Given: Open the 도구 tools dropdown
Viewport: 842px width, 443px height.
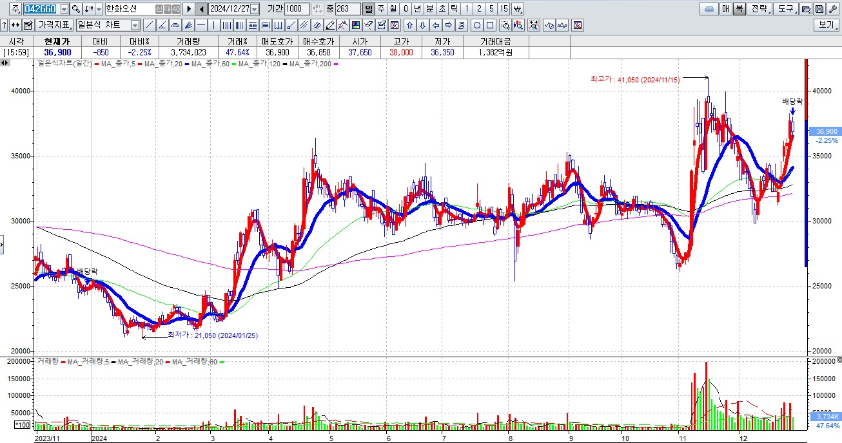Looking at the screenshot, I should [785, 9].
